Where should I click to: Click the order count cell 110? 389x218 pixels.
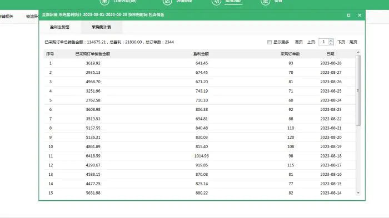[291, 128]
